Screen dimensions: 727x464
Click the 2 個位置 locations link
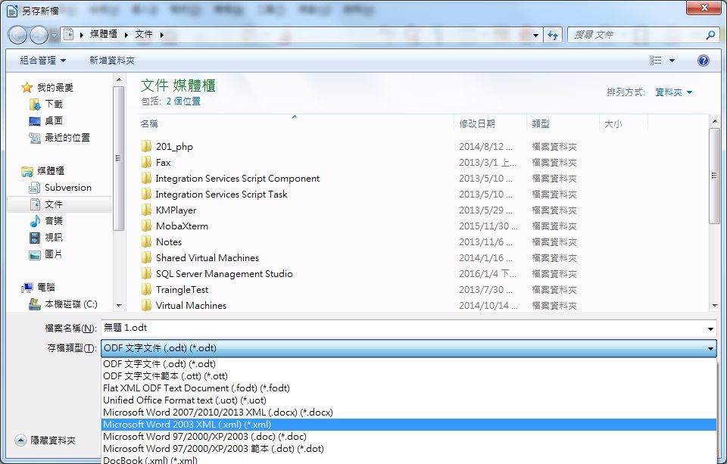183,101
